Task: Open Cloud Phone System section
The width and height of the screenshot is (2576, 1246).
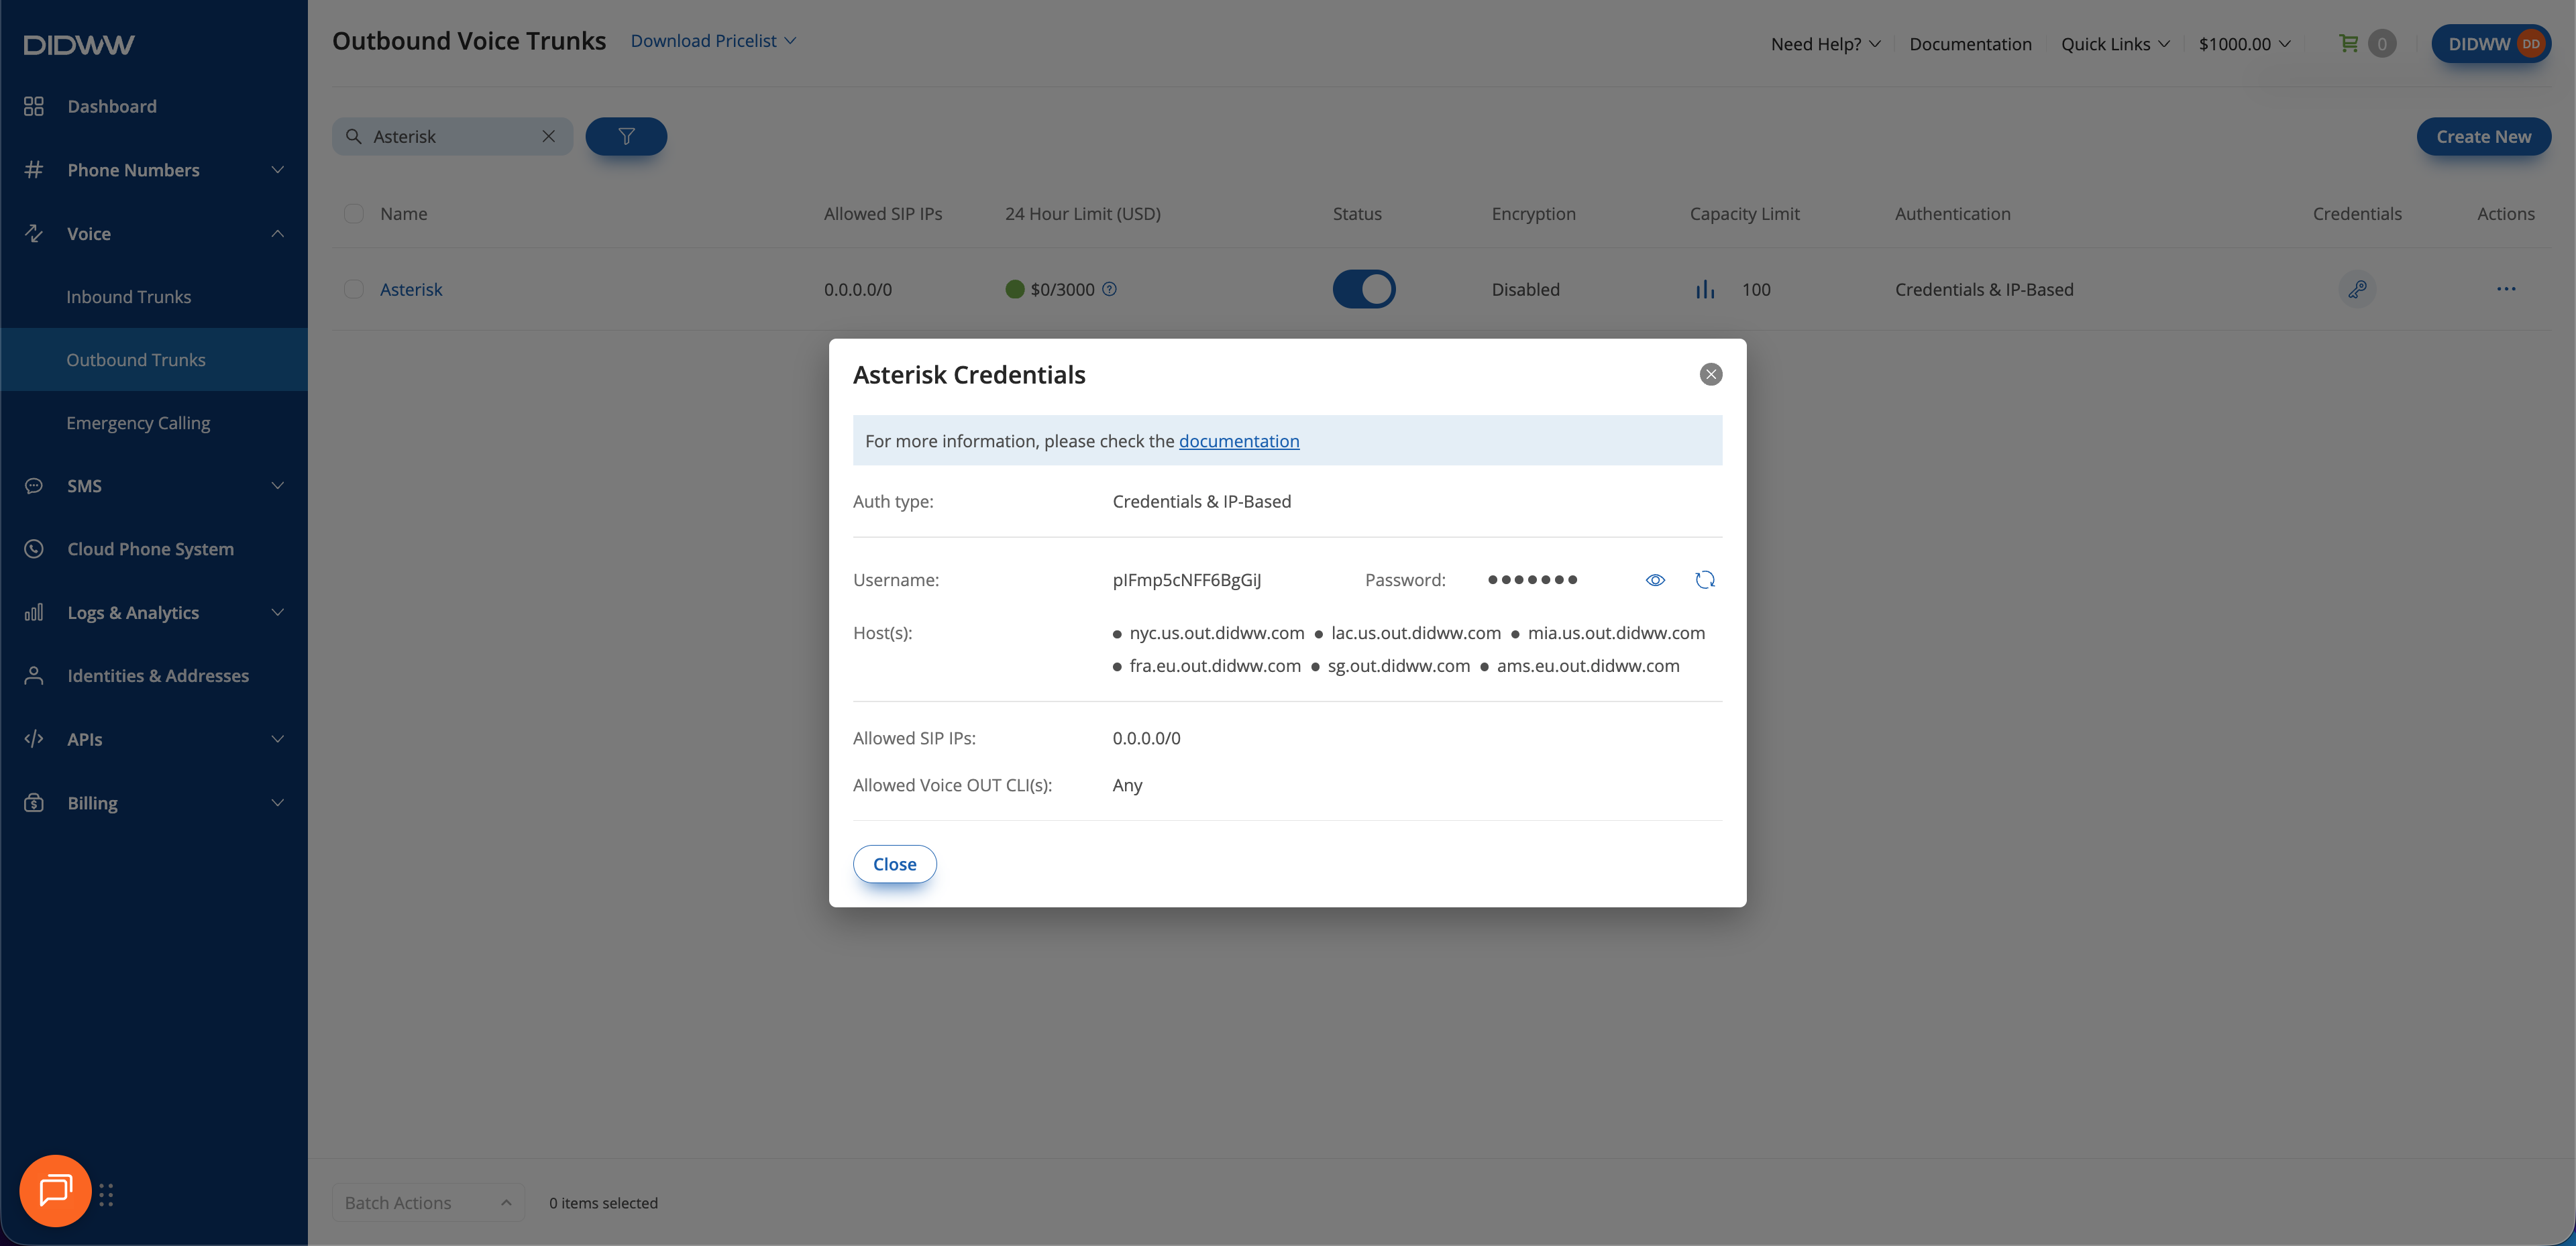Action: point(150,549)
